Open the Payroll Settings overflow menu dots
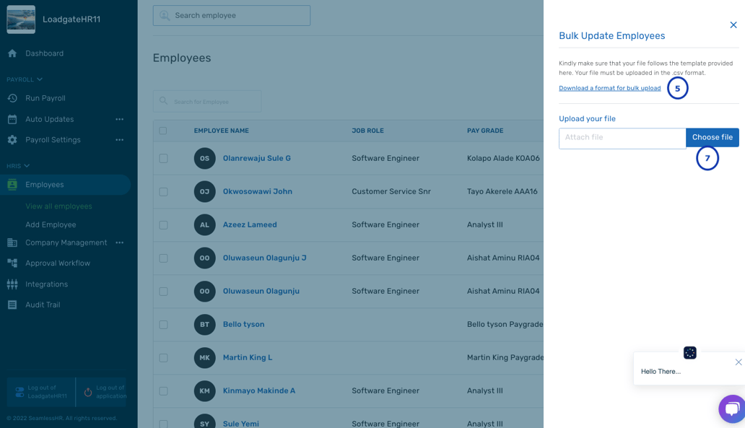The image size is (745, 428). click(x=119, y=139)
